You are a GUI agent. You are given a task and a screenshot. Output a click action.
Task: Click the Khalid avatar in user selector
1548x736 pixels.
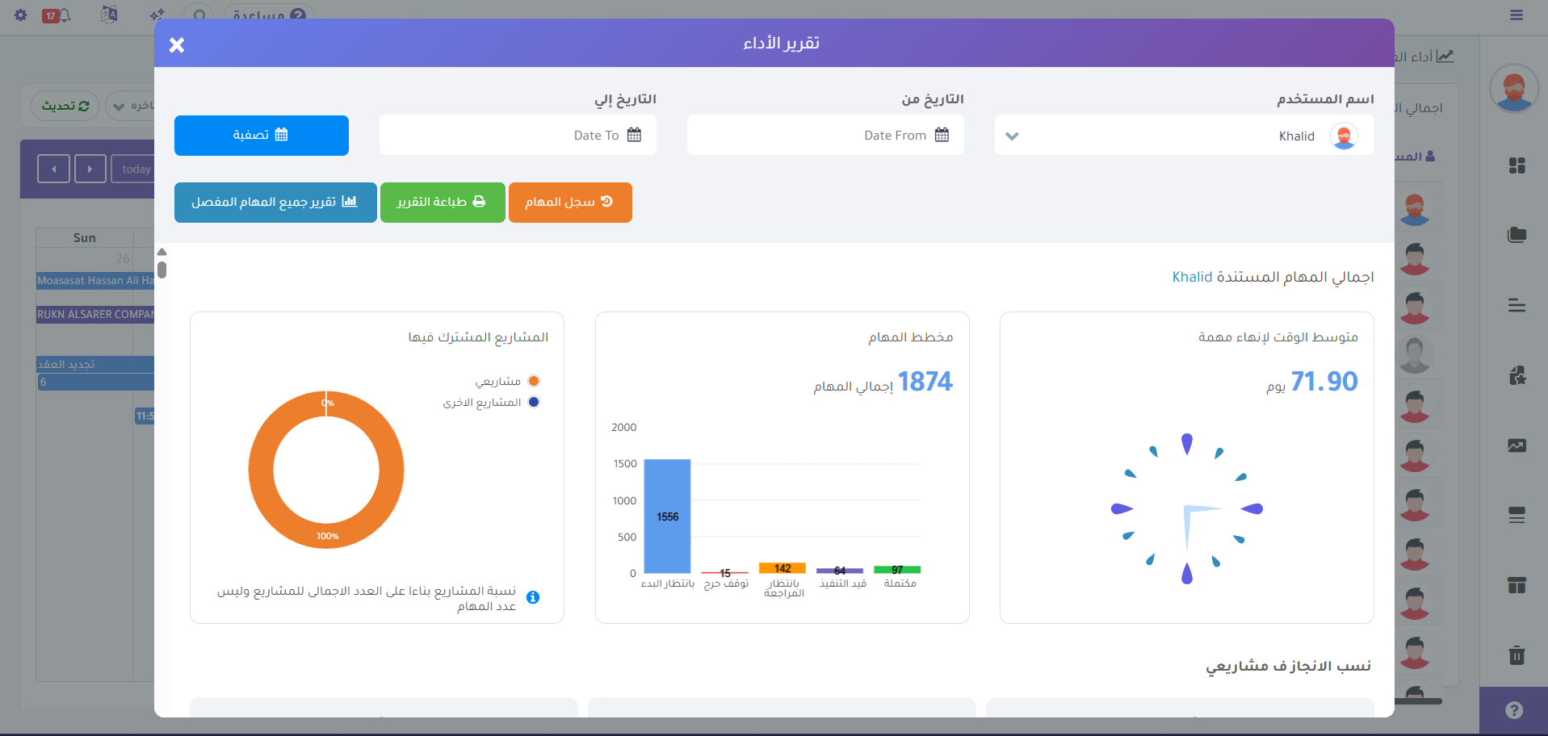pos(1344,136)
